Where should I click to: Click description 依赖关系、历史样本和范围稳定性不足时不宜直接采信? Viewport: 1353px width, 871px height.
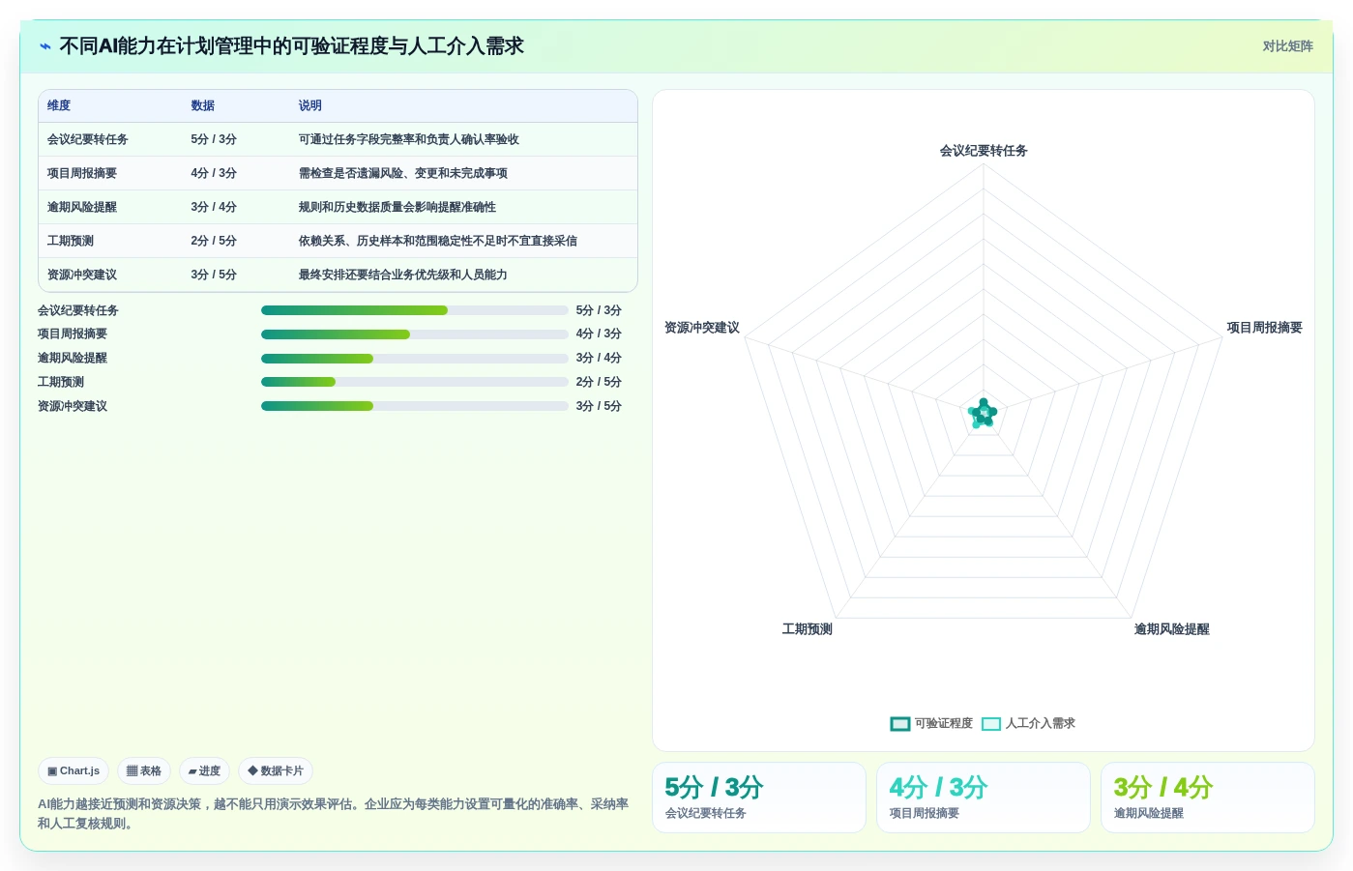point(438,241)
